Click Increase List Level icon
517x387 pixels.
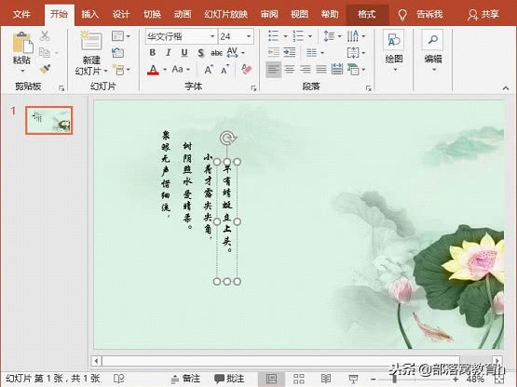[x=290, y=52]
